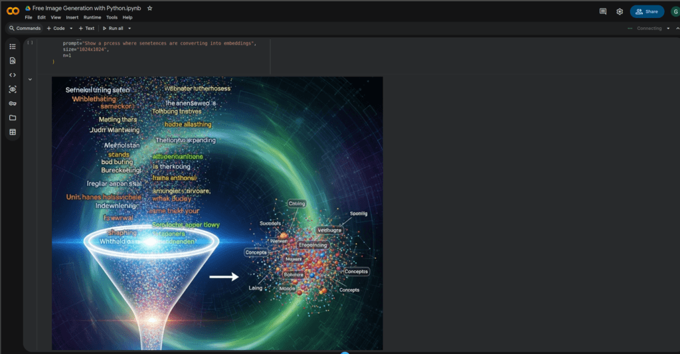The image size is (680, 354).
Task: Open the Insert menu
Action: pyautogui.click(x=72, y=17)
